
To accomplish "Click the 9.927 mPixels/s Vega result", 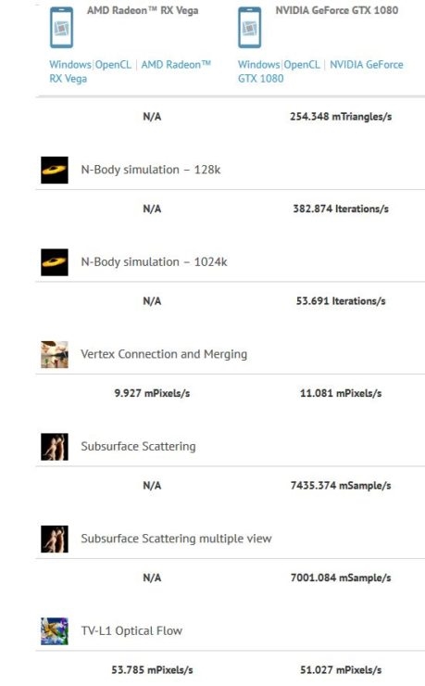I will pos(152,393).
